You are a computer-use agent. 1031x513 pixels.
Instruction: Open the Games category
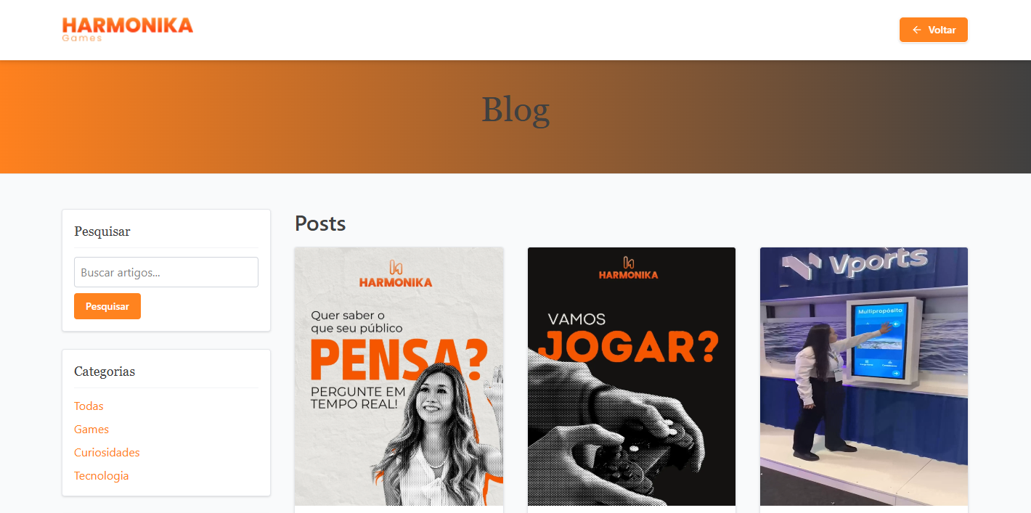pos(91,430)
